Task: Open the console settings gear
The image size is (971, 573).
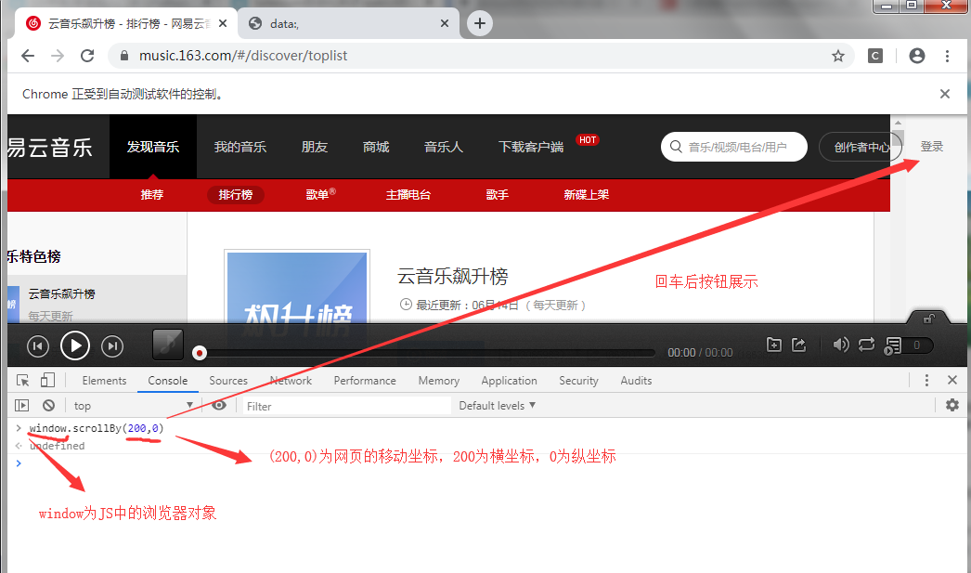Action: click(x=952, y=405)
